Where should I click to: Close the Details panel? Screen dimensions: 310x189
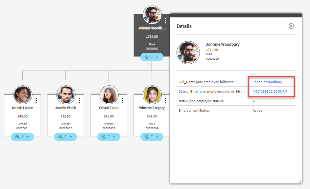click(291, 26)
